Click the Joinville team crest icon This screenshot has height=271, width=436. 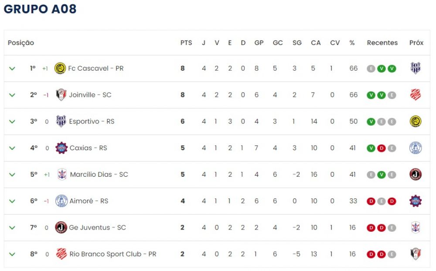point(61,95)
